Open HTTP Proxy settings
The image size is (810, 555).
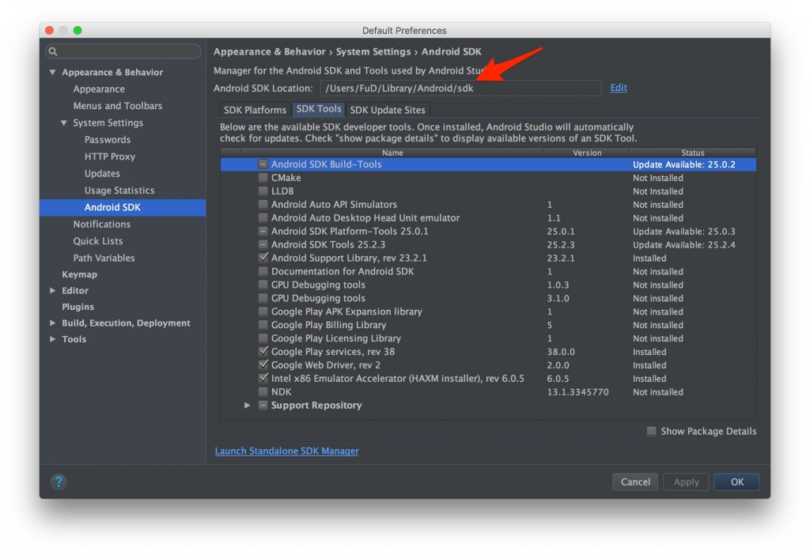(109, 157)
